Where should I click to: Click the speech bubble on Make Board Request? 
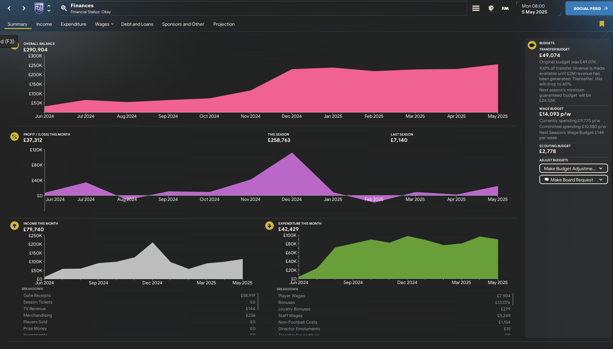[547, 180]
